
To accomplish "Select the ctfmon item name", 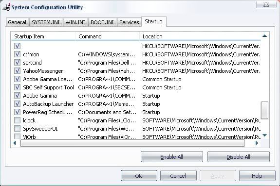I will (31, 54).
